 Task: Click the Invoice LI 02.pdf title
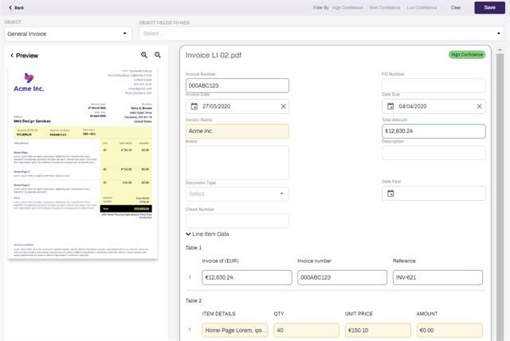(214, 55)
